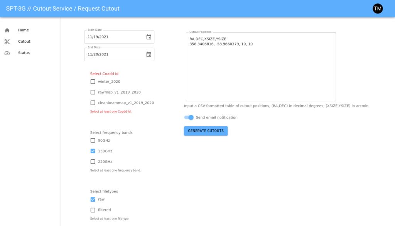The width and height of the screenshot is (395, 226).
Task: Click the Home house icon in sidebar
Action: pos(7,30)
